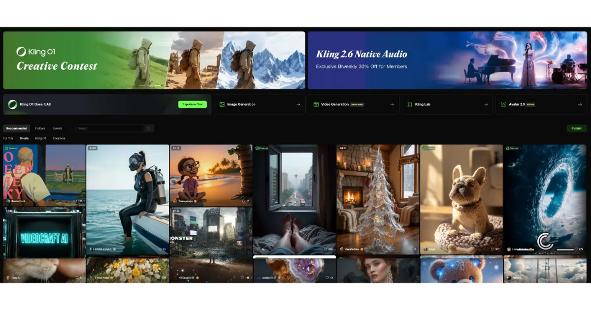
Task: Click the Avatar 2.0 icon
Action: tap(503, 104)
